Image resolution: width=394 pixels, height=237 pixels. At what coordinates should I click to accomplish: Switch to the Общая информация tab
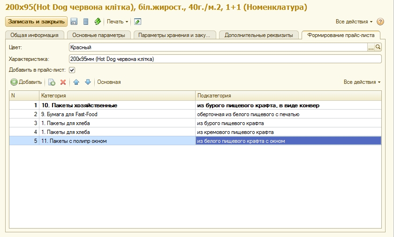coord(35,35)
